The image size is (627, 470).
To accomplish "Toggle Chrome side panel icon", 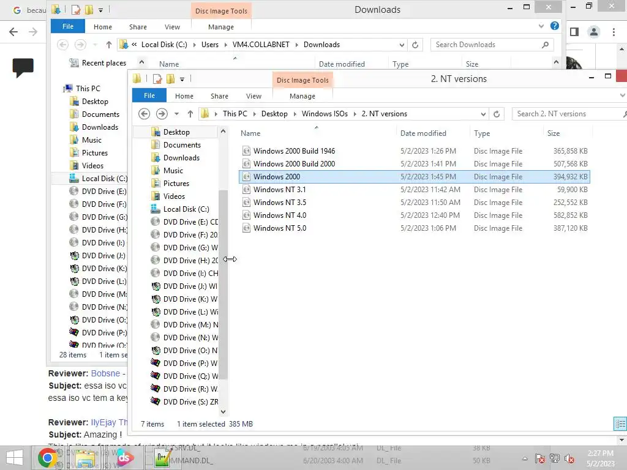I will [574, 32].
